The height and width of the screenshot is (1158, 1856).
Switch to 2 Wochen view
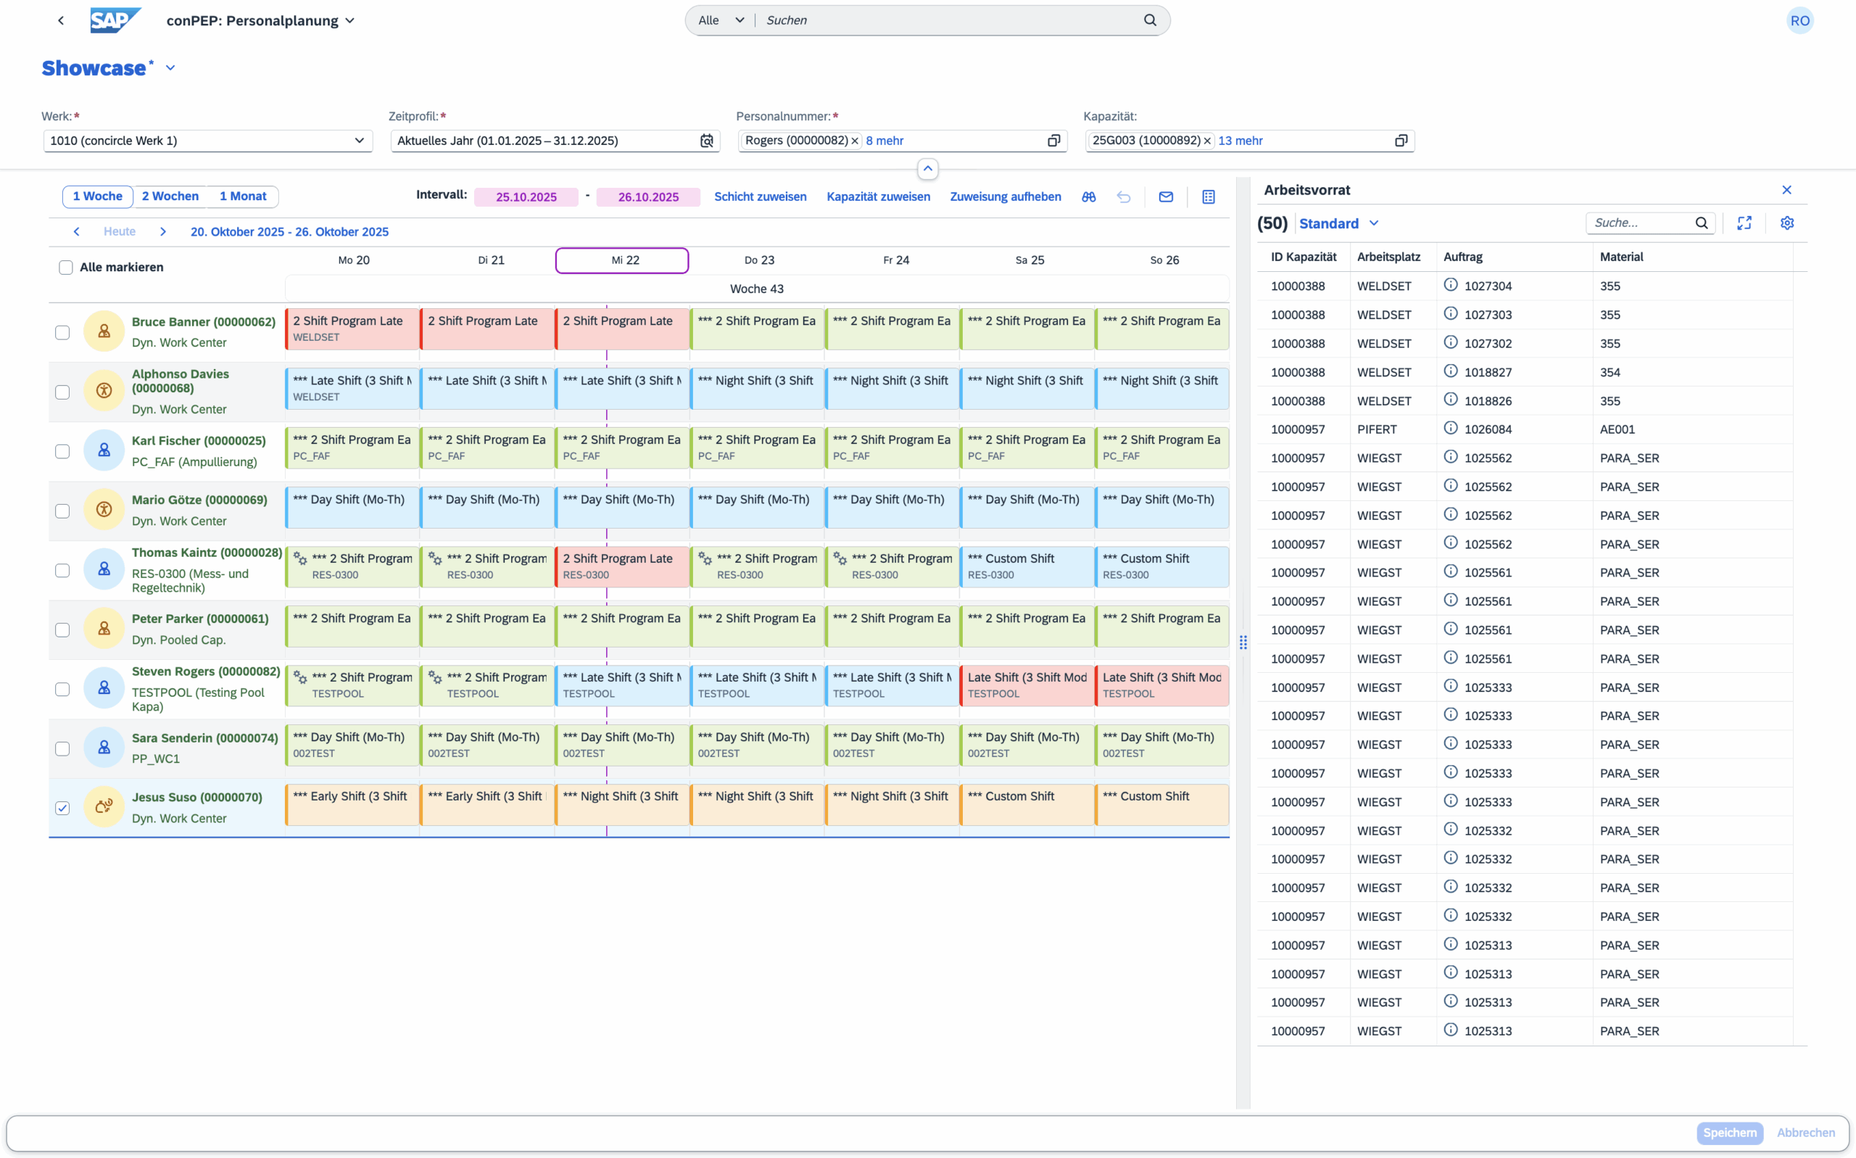click(x=170, y=196)
